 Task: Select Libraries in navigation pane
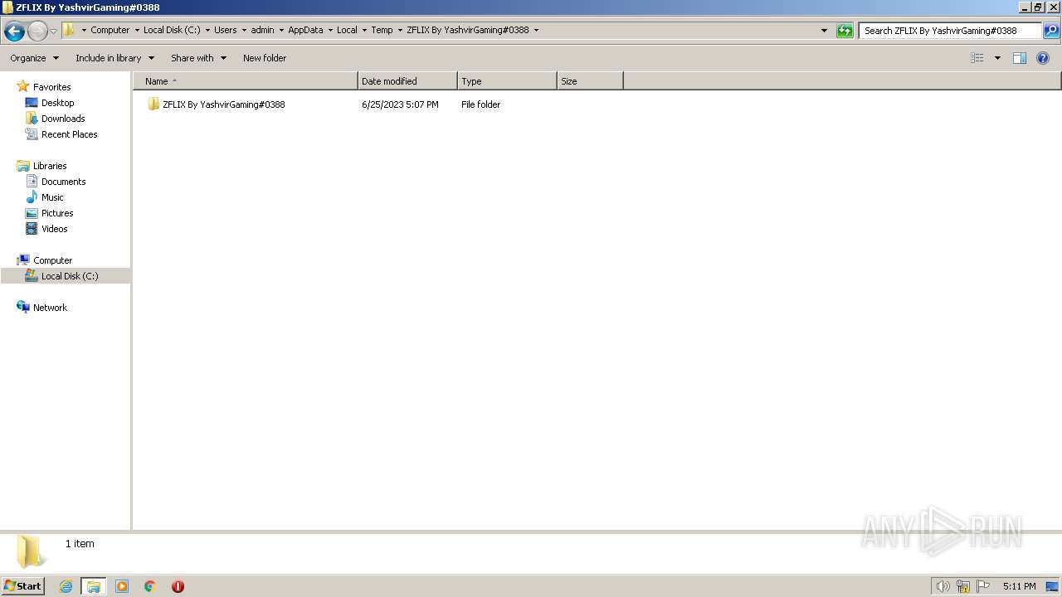click(x=50, y=166)
